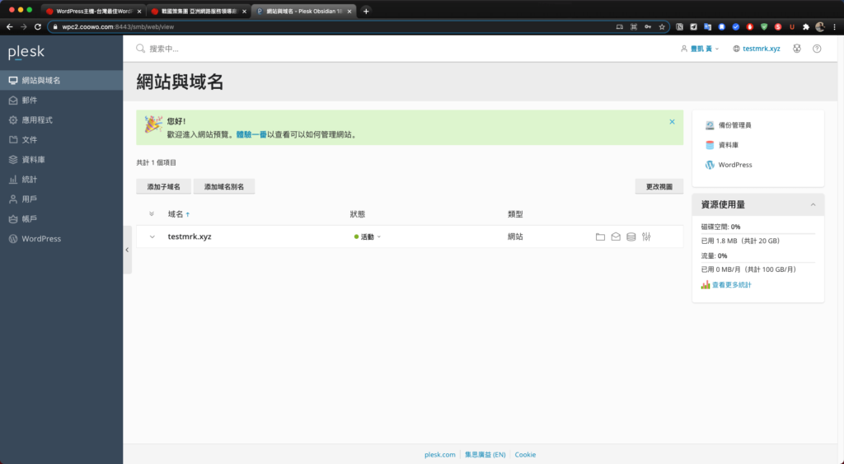Focus the 搜索中 search field
The width and height of the screenshot is (844, 464).
coord(164,49)
